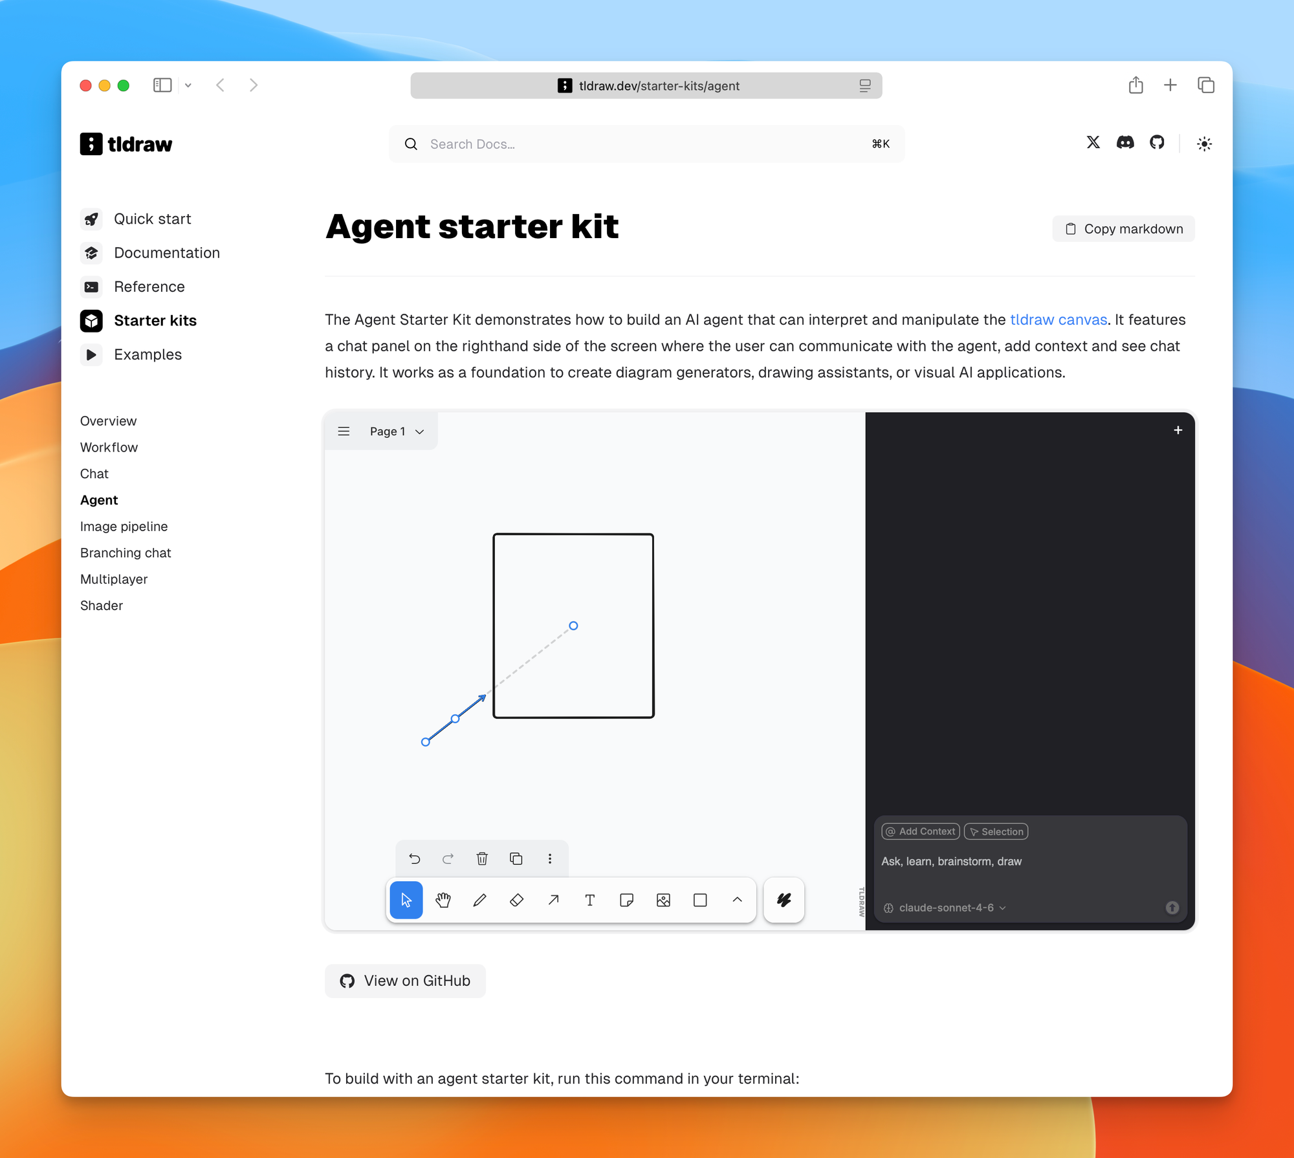Image resolution: width=1294 pixels, height=1158 pixels.
Task: Click the Add Context button
Action: pyautogui.click(x=920, y=831)
